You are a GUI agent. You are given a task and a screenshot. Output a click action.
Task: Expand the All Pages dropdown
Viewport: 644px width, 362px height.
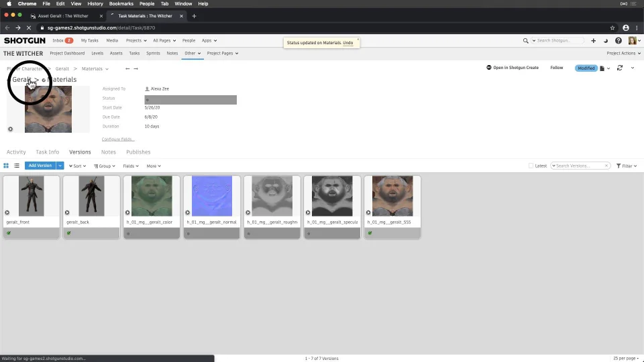coord(164,41)
